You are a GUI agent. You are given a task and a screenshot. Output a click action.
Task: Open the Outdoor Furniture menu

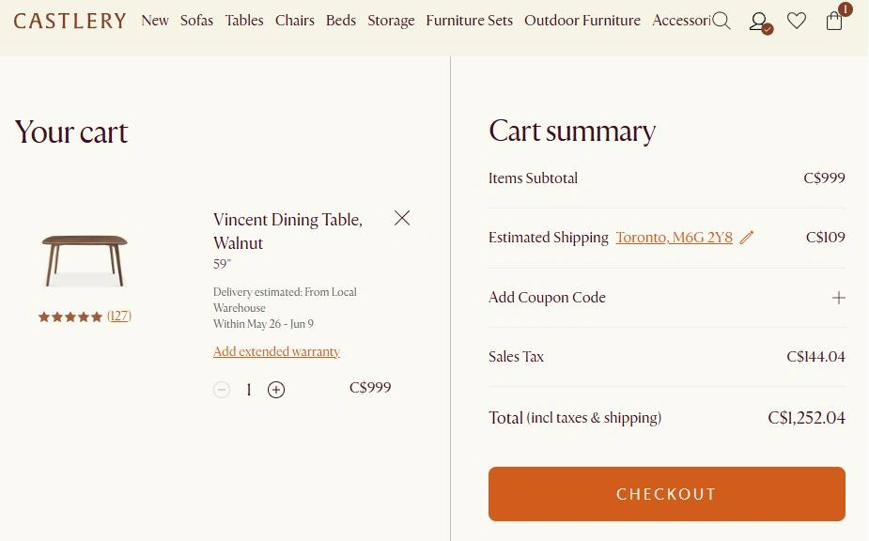(x=582, y=21)
